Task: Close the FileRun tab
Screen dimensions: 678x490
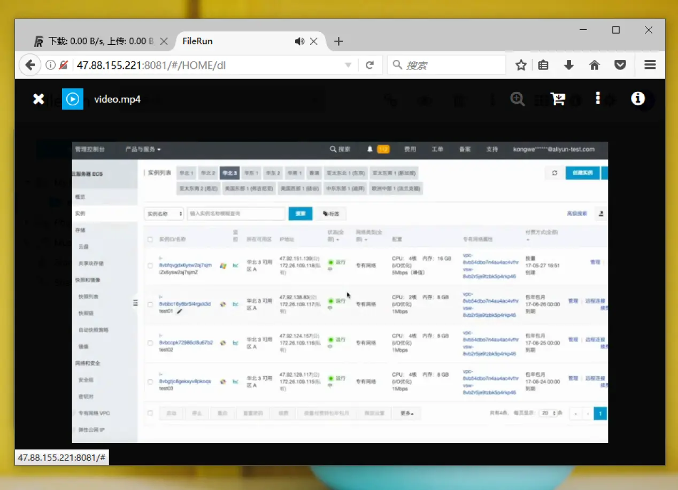Action: point(314,41)
